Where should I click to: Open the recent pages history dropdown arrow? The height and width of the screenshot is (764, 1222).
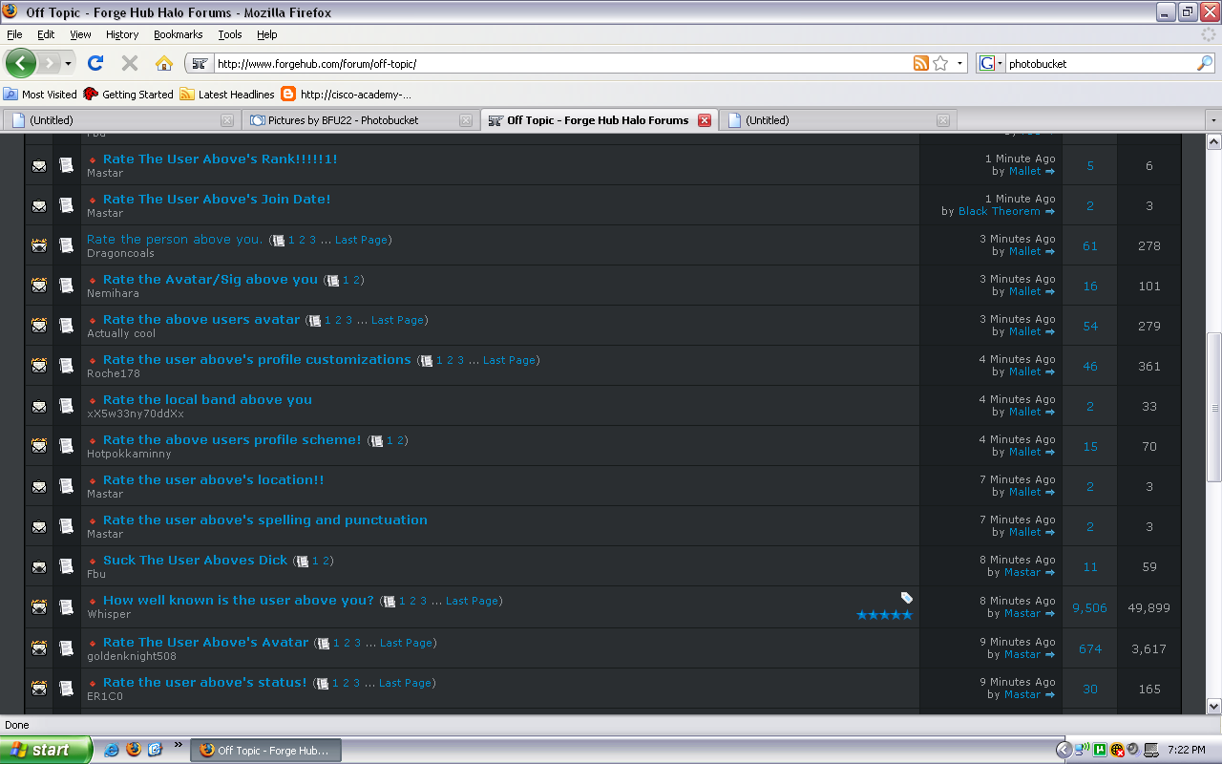pos(69,63)
